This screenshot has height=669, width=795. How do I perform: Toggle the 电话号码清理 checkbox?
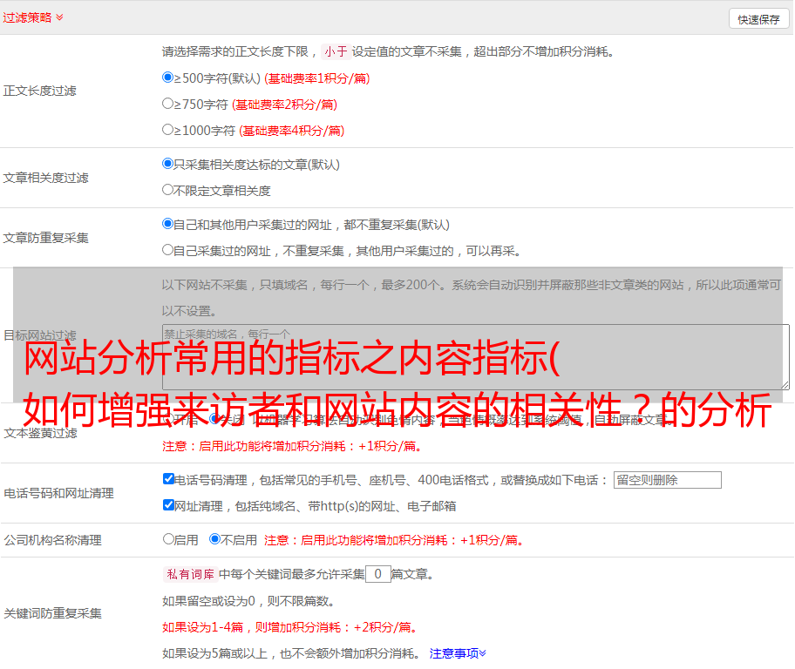click(x=168, y=479)
